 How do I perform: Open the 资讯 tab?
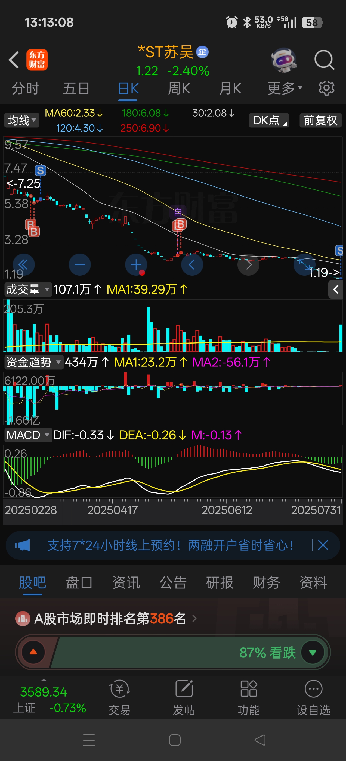pos(126,582)
